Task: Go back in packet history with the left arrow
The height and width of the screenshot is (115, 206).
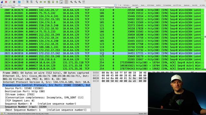Action: (41, 2)
